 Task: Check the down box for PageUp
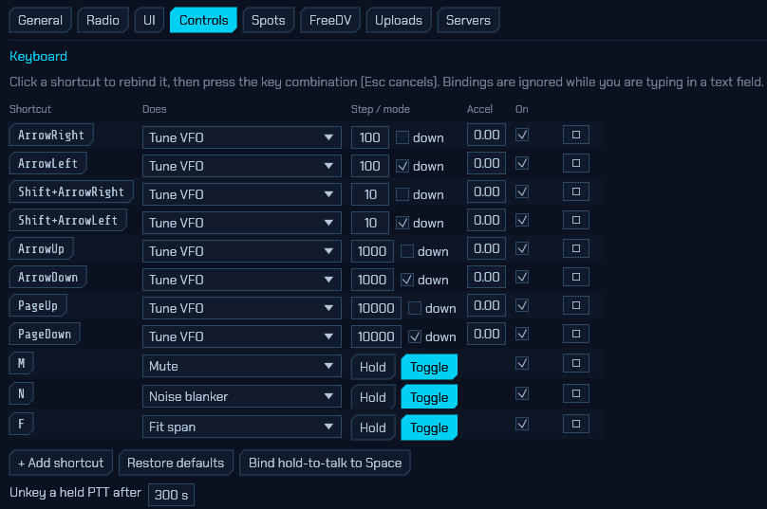coord(415,308)
